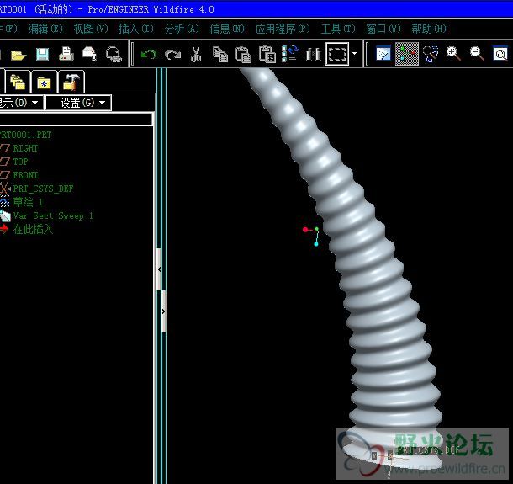Open the Find binoculars icon
The image size is (513, 484).
point(313,55)
